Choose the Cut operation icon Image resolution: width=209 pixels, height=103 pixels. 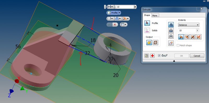pyautogui.click(x=171, y=31)
